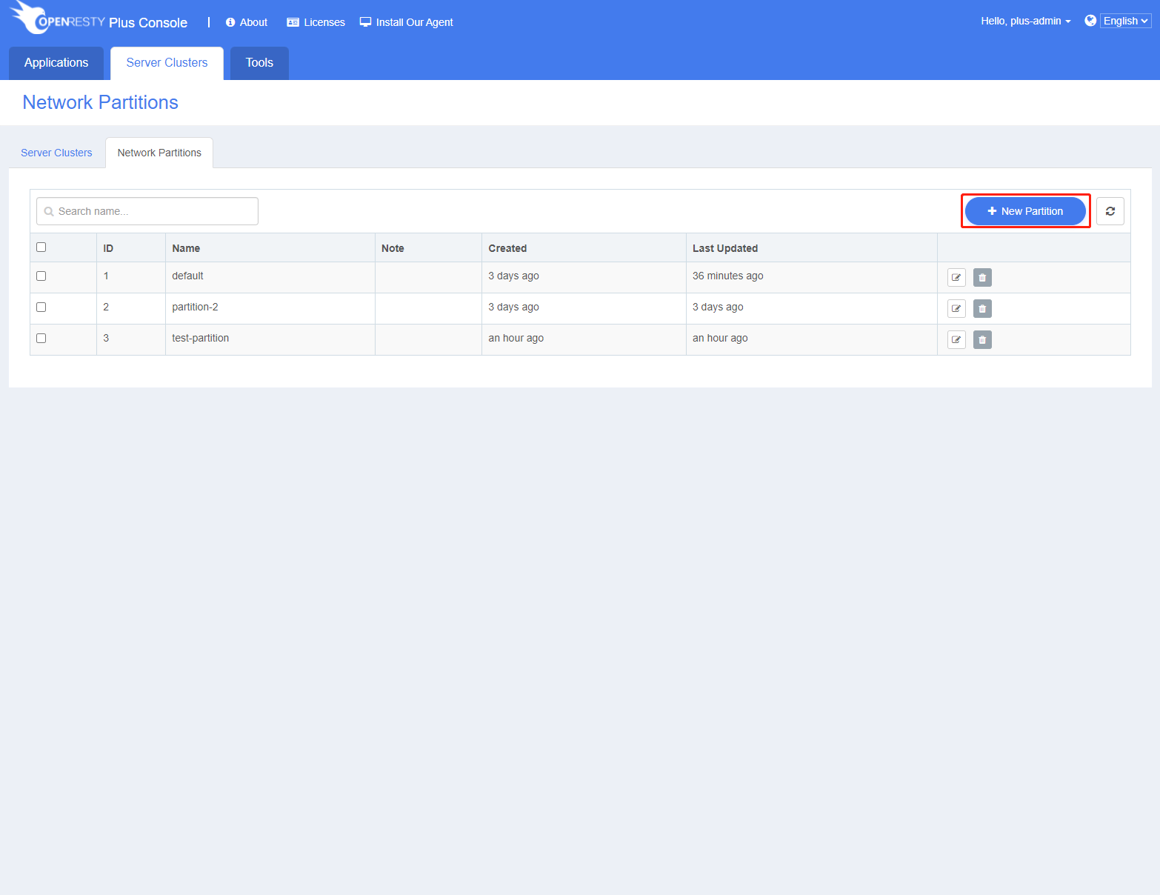Edit the test-partition row
1160x895 pixels.
[956, 340]
